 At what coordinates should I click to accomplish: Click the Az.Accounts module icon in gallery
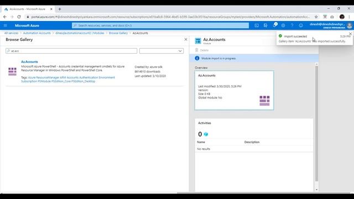pos(12,71)
